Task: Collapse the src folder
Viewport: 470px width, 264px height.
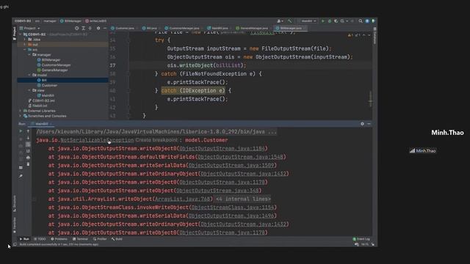Action: click(25, 50)
